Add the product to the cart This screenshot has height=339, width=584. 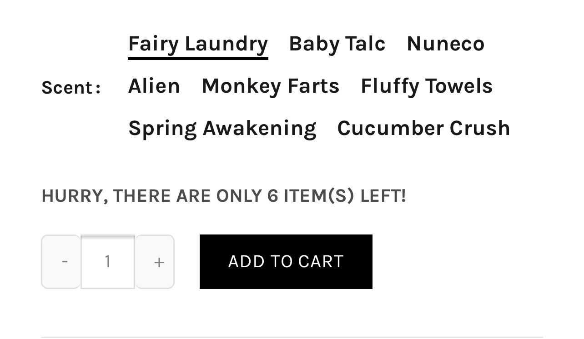(286, 262)
